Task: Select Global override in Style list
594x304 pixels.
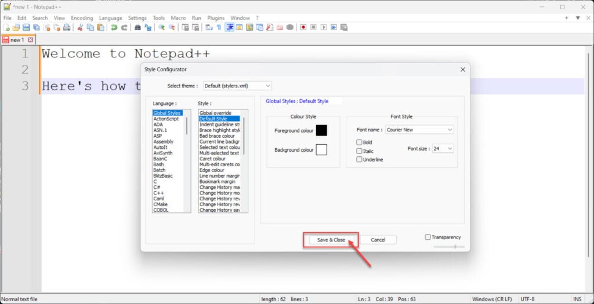Action: click(215, 113)
